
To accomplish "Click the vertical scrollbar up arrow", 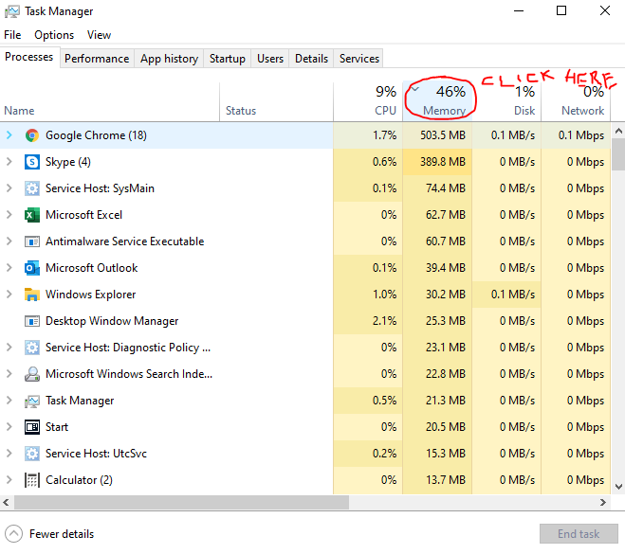I will [618, 131].
